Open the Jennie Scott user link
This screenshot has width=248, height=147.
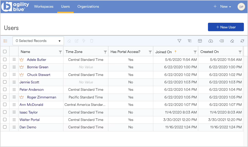tap(29, 82)
